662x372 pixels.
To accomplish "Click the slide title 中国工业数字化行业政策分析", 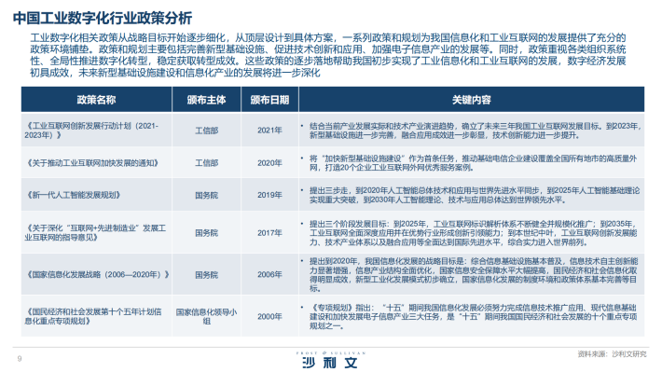I will (103, 18).
